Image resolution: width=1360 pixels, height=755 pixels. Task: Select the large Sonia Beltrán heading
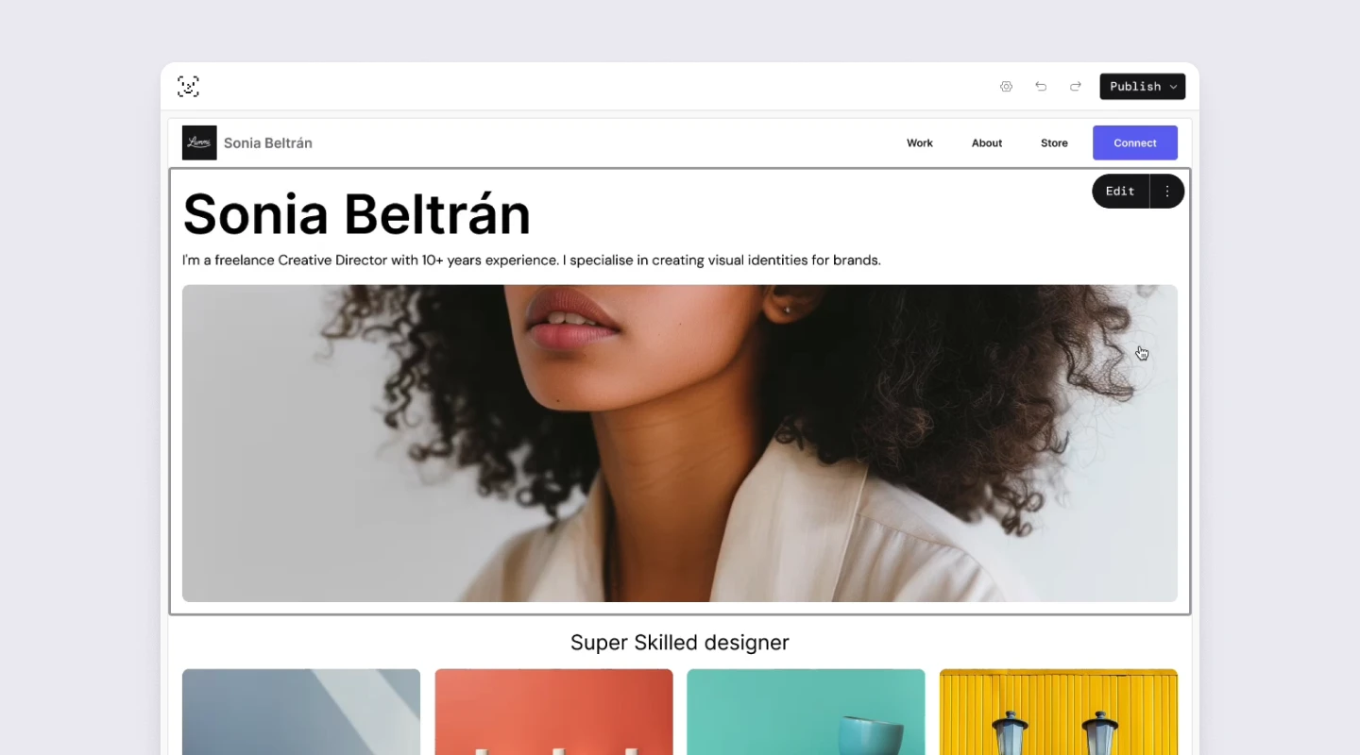coord(356,214)
